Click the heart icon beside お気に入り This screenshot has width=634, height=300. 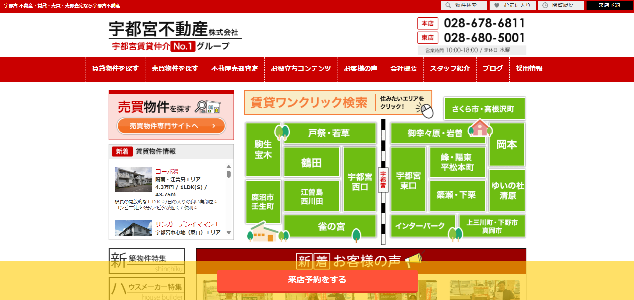497,5
